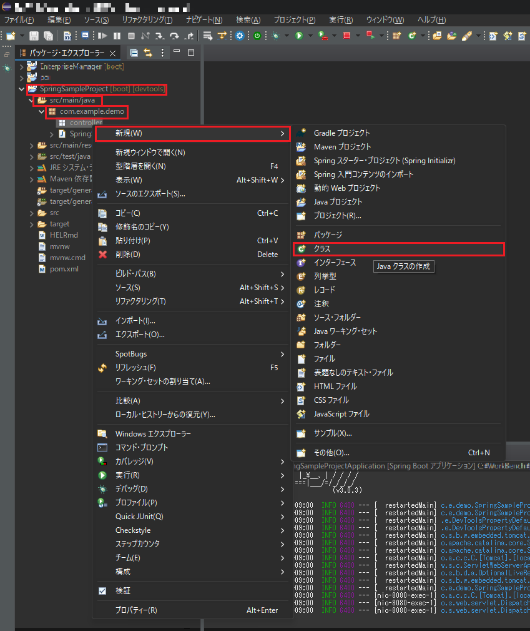530x631 pixels.
Task: Click インポート(I)... in the context menu
Action: [x=192, y=321]
